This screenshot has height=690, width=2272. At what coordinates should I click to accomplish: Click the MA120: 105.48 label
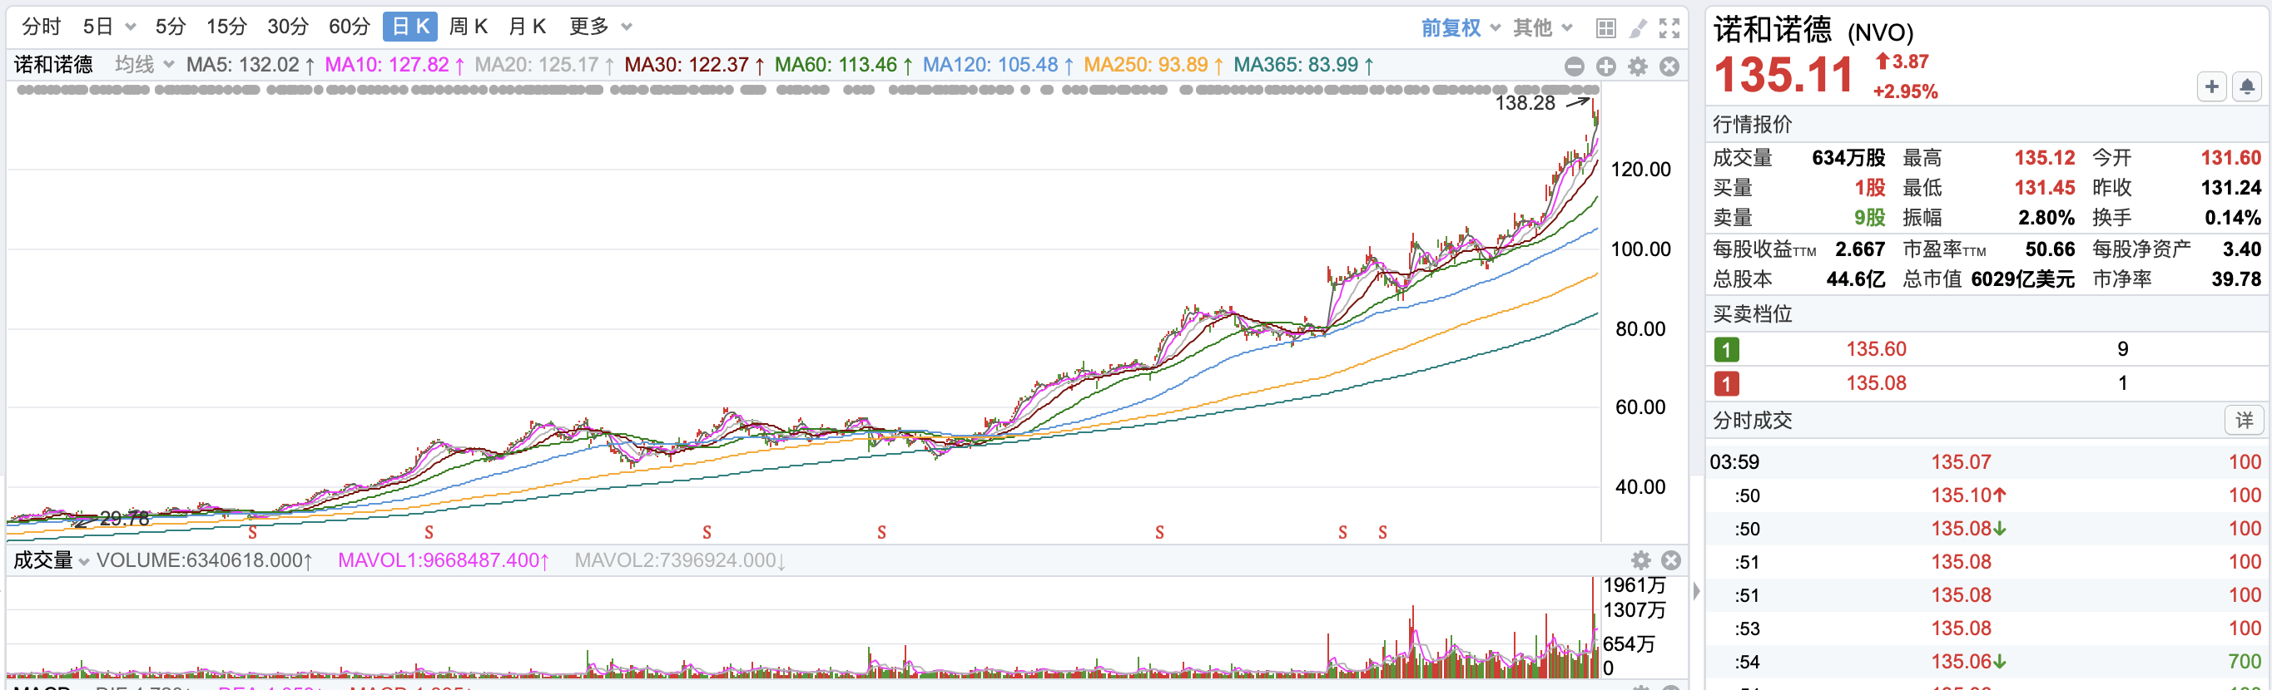(999, 64)
